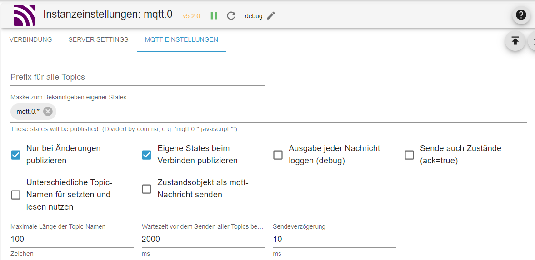Check Zustandsobjekt als mqtt-Nachricht senden
The image size is (535, 260).
coord(147,189)
